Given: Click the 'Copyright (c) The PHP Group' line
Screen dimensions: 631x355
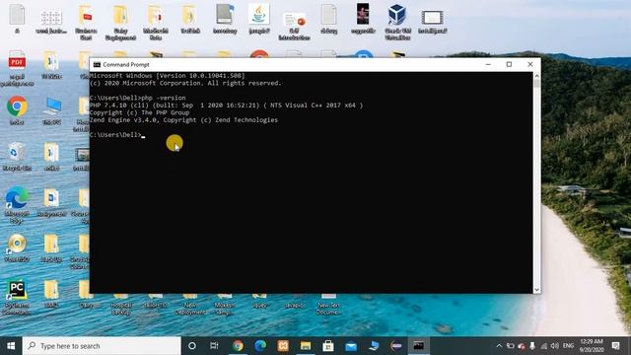Looking at the screenshot, I should (x=139, y=112).
